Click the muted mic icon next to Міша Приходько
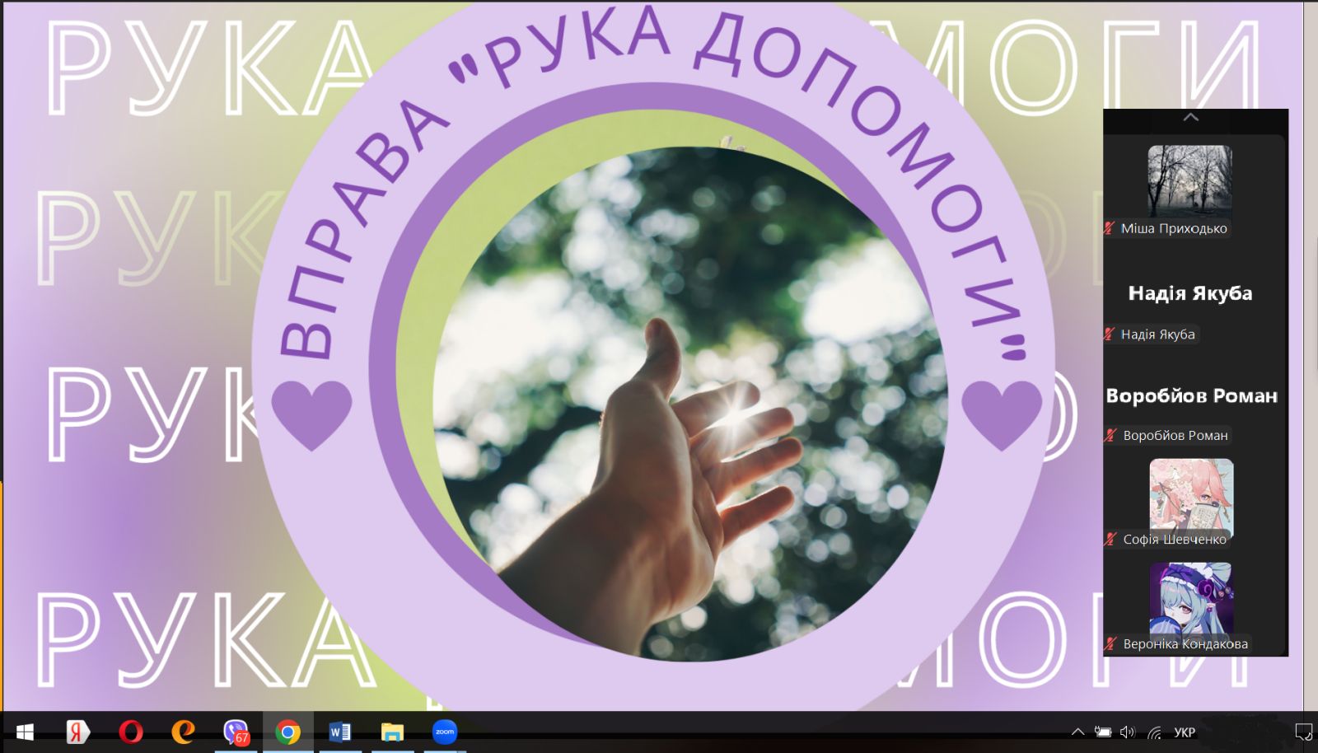The width and height of the screenshot is (1318, 753). (1110, 228)
